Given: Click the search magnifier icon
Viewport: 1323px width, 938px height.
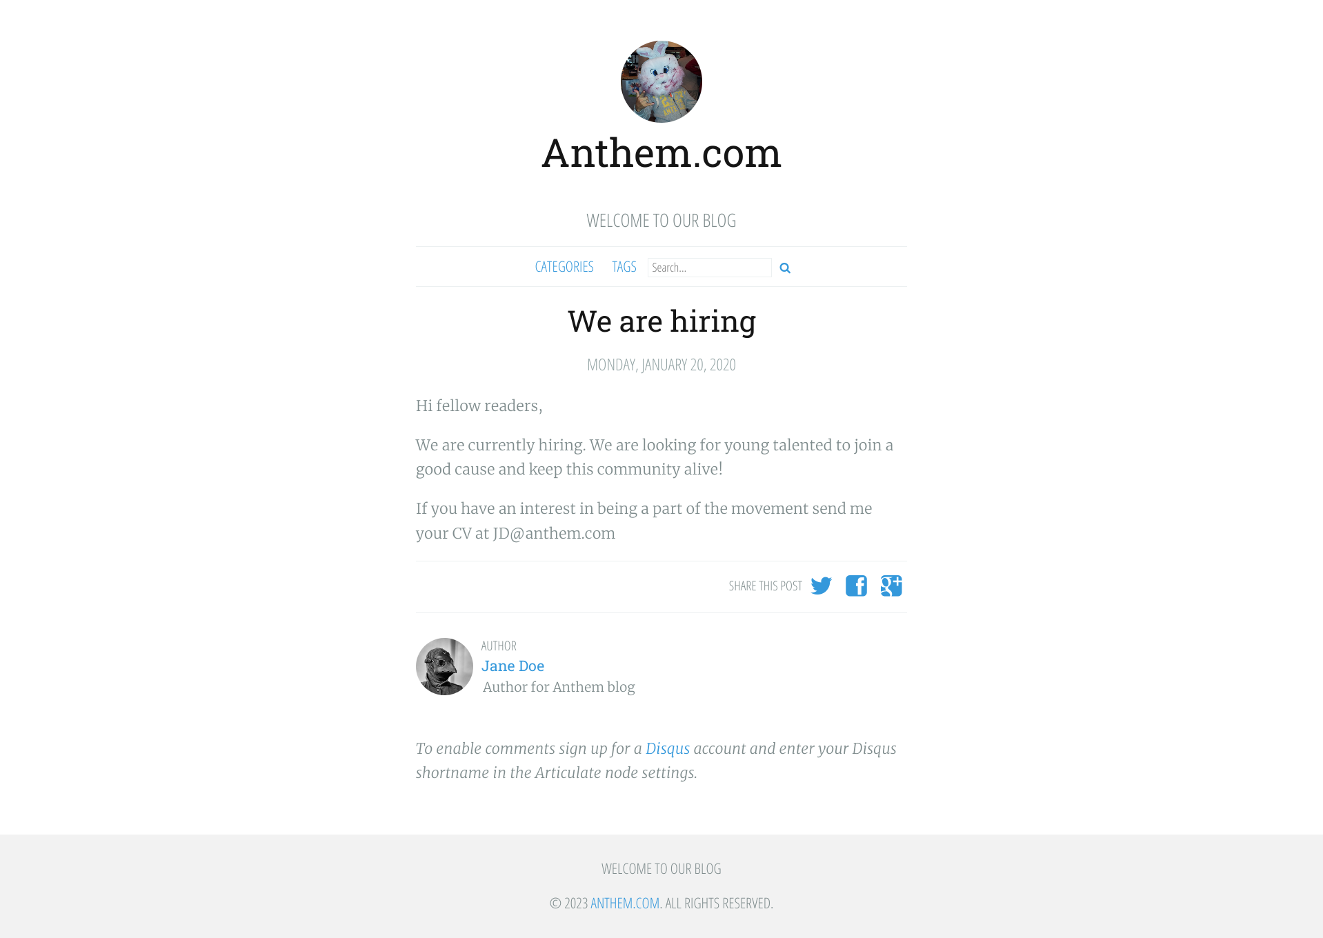Looking at the screenshot, I should coord(785,268).
